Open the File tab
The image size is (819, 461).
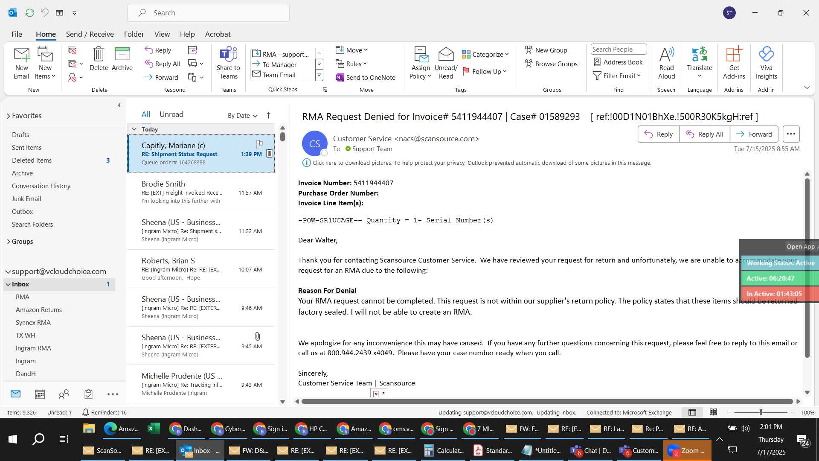[17, 34]
